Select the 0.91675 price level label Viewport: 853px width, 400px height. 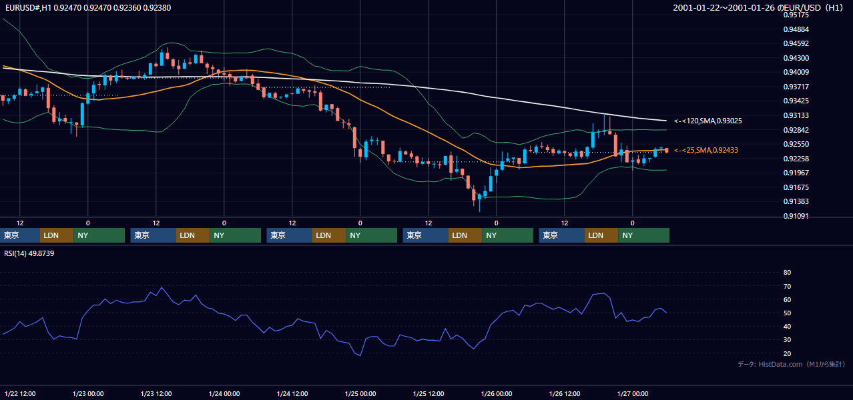pyautogui.click(x=796, y=187)
